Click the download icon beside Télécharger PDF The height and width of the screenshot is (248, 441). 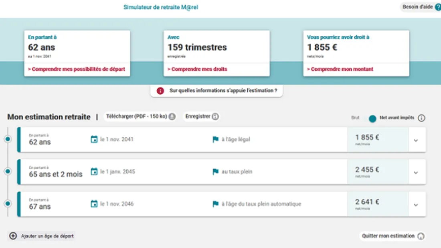point(172,116)
